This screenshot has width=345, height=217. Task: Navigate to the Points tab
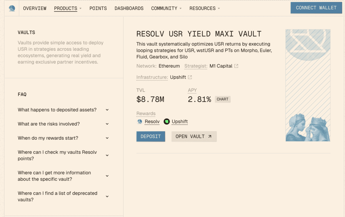(98, 8)
